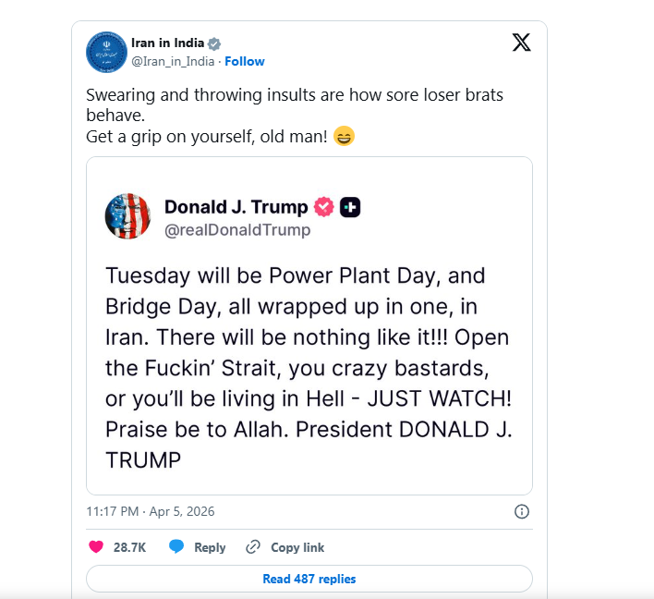Screen dimensions: 654x599
Task: Open the tweet info circle icon
Action: 521,511
